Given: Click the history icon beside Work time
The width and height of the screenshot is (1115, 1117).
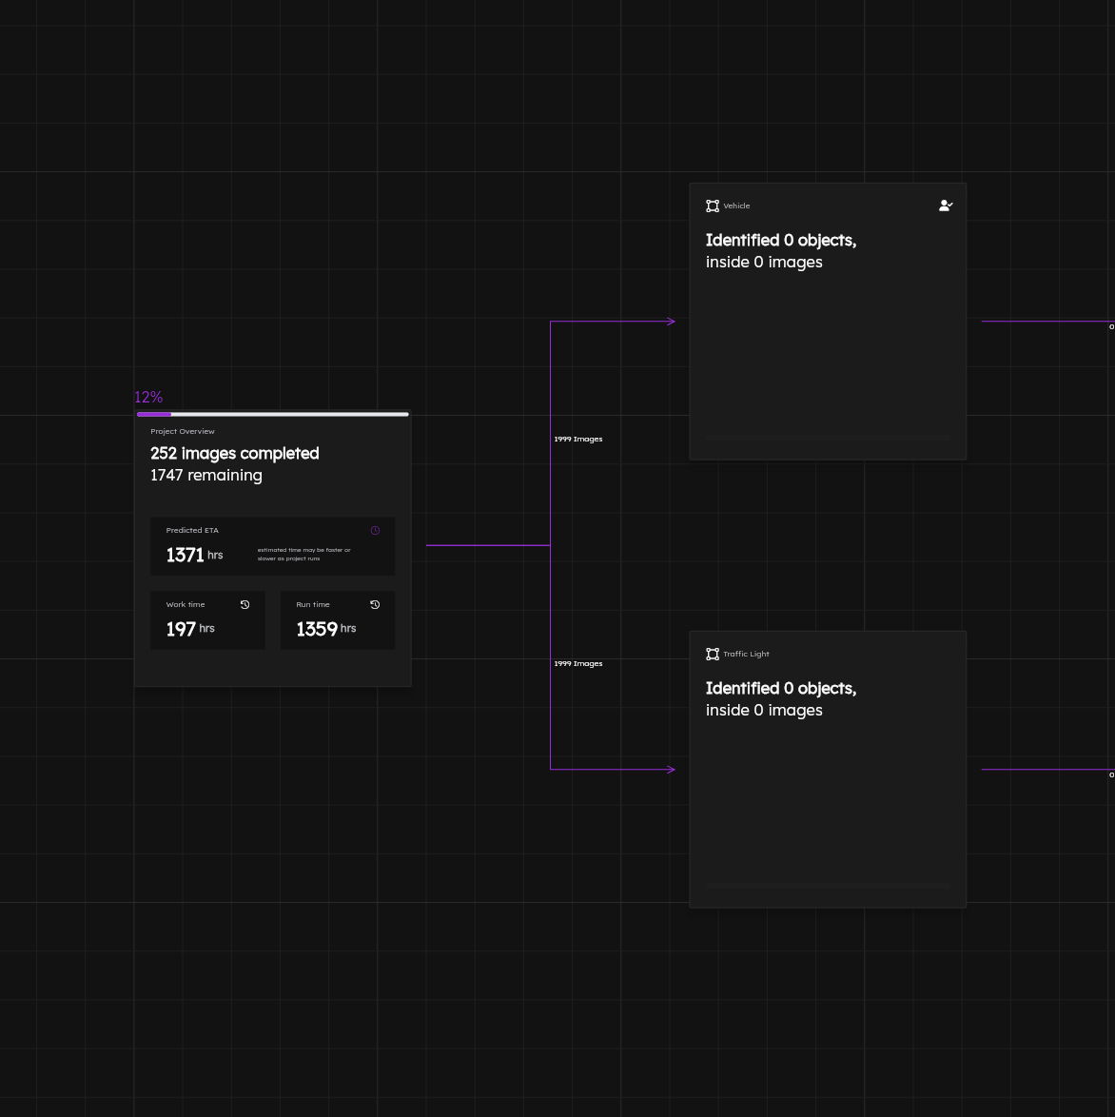Looking at the screenshot, I should (x=245, y=604).
